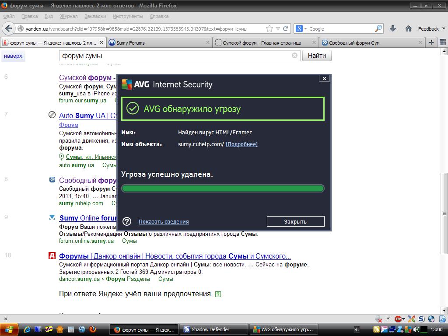
Task: Reload the page using the refresh icon
Action: pos(286,28)
